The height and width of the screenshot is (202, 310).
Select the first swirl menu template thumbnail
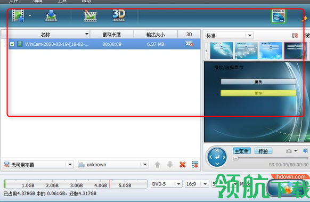222,51
